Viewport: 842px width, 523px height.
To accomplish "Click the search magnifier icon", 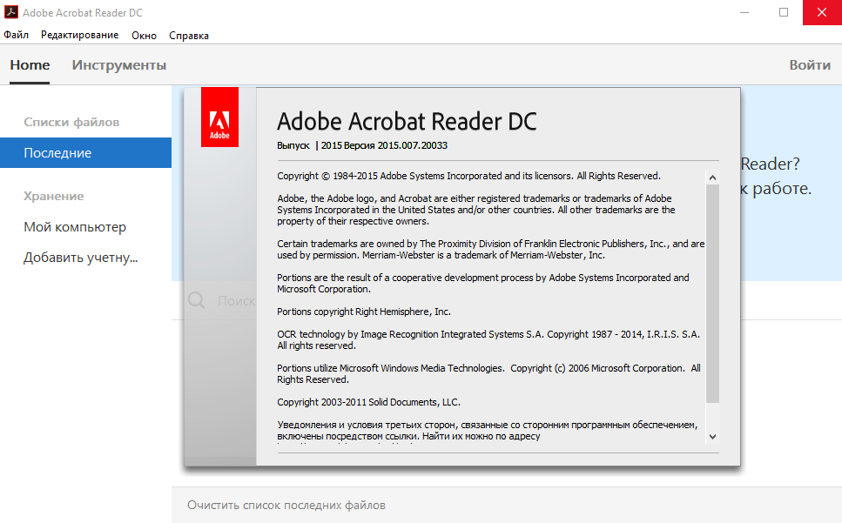I will click(x=197, y=300).
